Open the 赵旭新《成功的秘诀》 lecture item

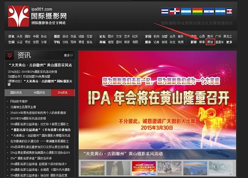[39, 164]
